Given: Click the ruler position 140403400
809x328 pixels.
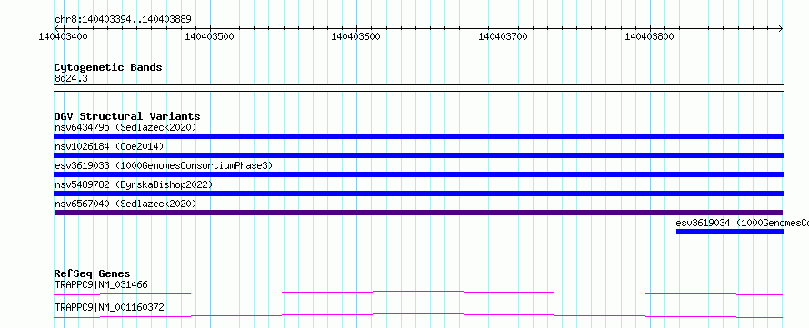Looking at the screenshot, I should point(63,36).
